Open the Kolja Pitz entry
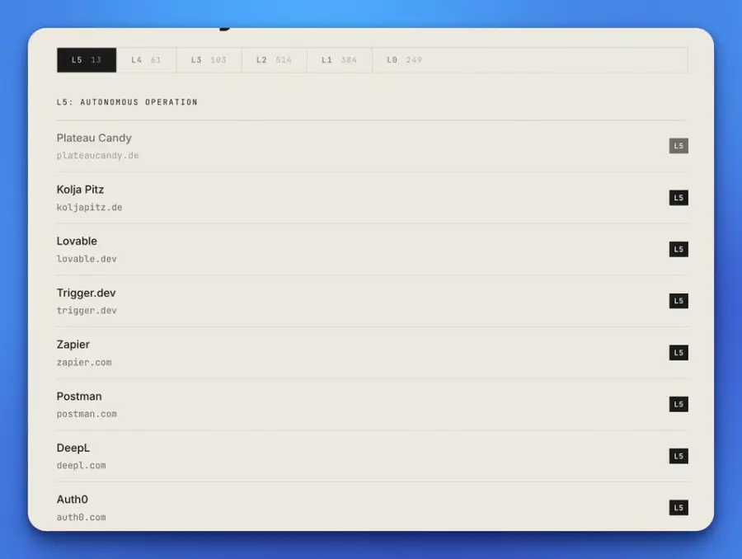742x559 pixels. [x=373, y=198]
